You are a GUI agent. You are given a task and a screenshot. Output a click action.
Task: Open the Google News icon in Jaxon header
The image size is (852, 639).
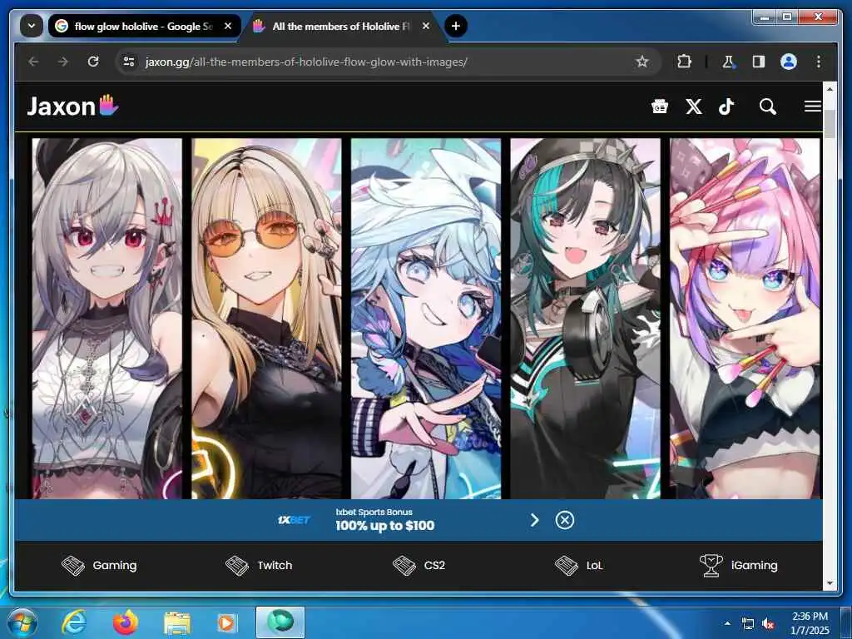point(660,106)
